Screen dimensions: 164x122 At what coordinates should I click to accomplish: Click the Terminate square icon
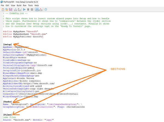[32, 10]
